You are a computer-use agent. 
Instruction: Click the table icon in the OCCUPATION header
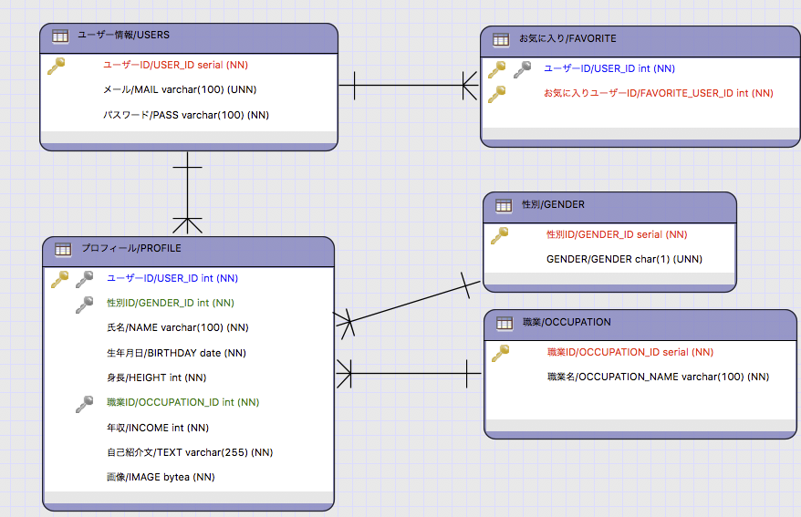pyautogui.click(x=505, y=323)
